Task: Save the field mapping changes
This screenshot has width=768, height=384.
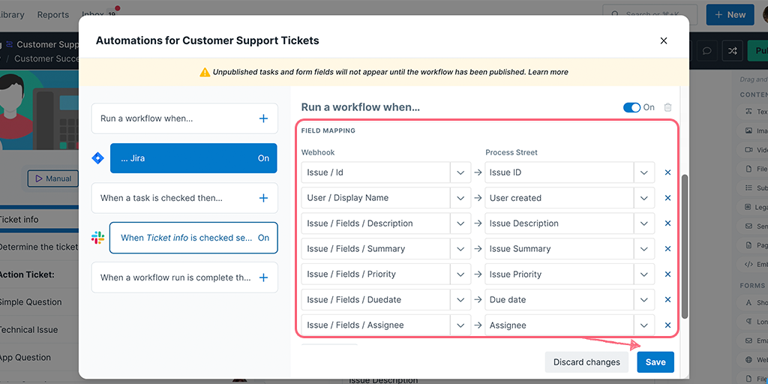Action: click(655, 362)
